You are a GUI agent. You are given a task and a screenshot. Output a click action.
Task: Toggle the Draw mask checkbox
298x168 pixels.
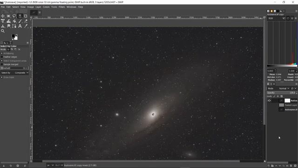[x=2, y=77]
